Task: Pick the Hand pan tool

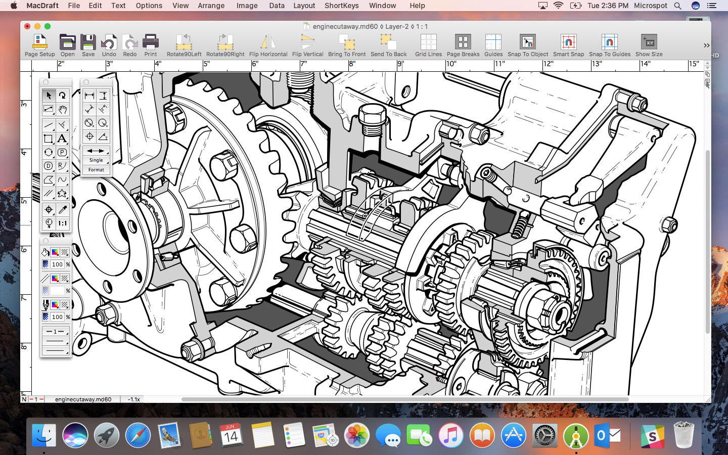Action: click(62, 109)
